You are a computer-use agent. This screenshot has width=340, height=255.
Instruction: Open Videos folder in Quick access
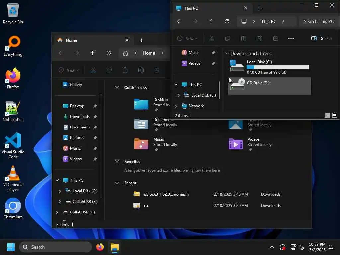coord(250,144)
